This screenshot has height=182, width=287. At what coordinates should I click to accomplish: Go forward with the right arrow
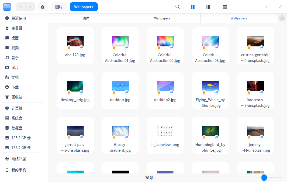[30, 7]
